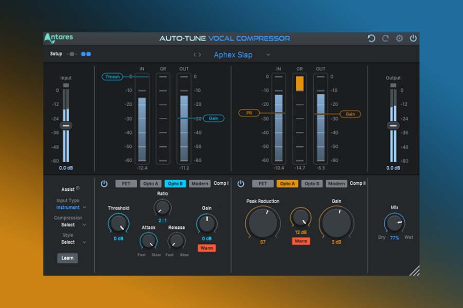Viewport: 463px width, 308px height.
Task: Click the Antares logo
Action: tap(59, 38)
